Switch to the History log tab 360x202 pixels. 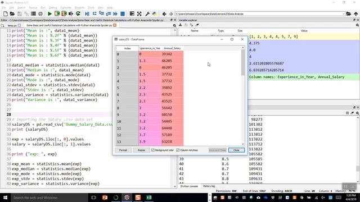tap(209, 186)
